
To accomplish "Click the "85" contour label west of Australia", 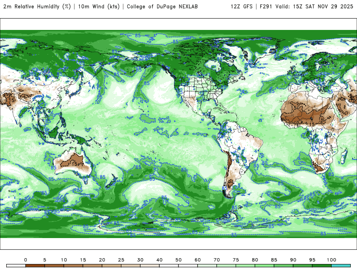I will (54, 168).
